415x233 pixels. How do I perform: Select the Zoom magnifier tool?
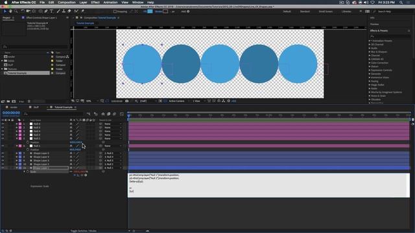[x=16, y=12]
